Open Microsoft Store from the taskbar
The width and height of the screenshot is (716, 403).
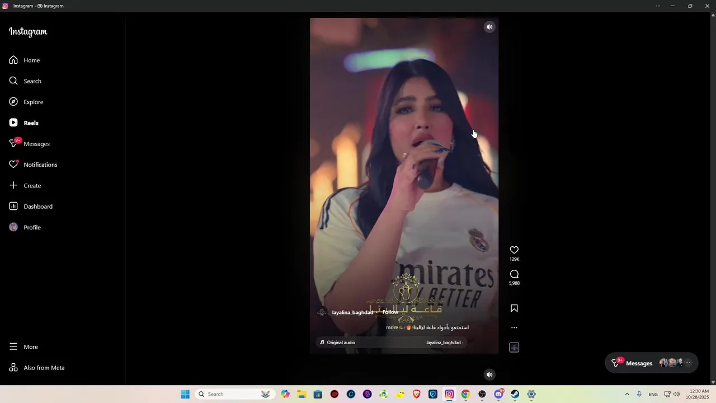pos(318,394)
